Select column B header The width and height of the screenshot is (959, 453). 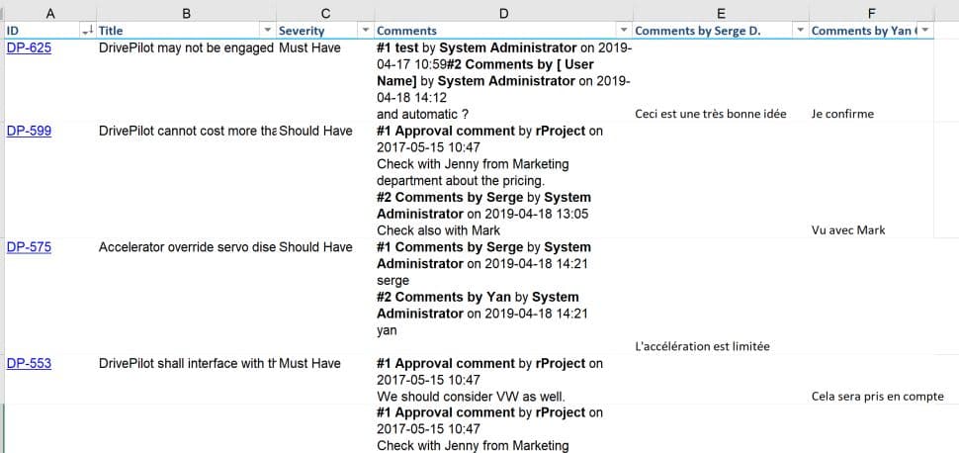(187, 12)
